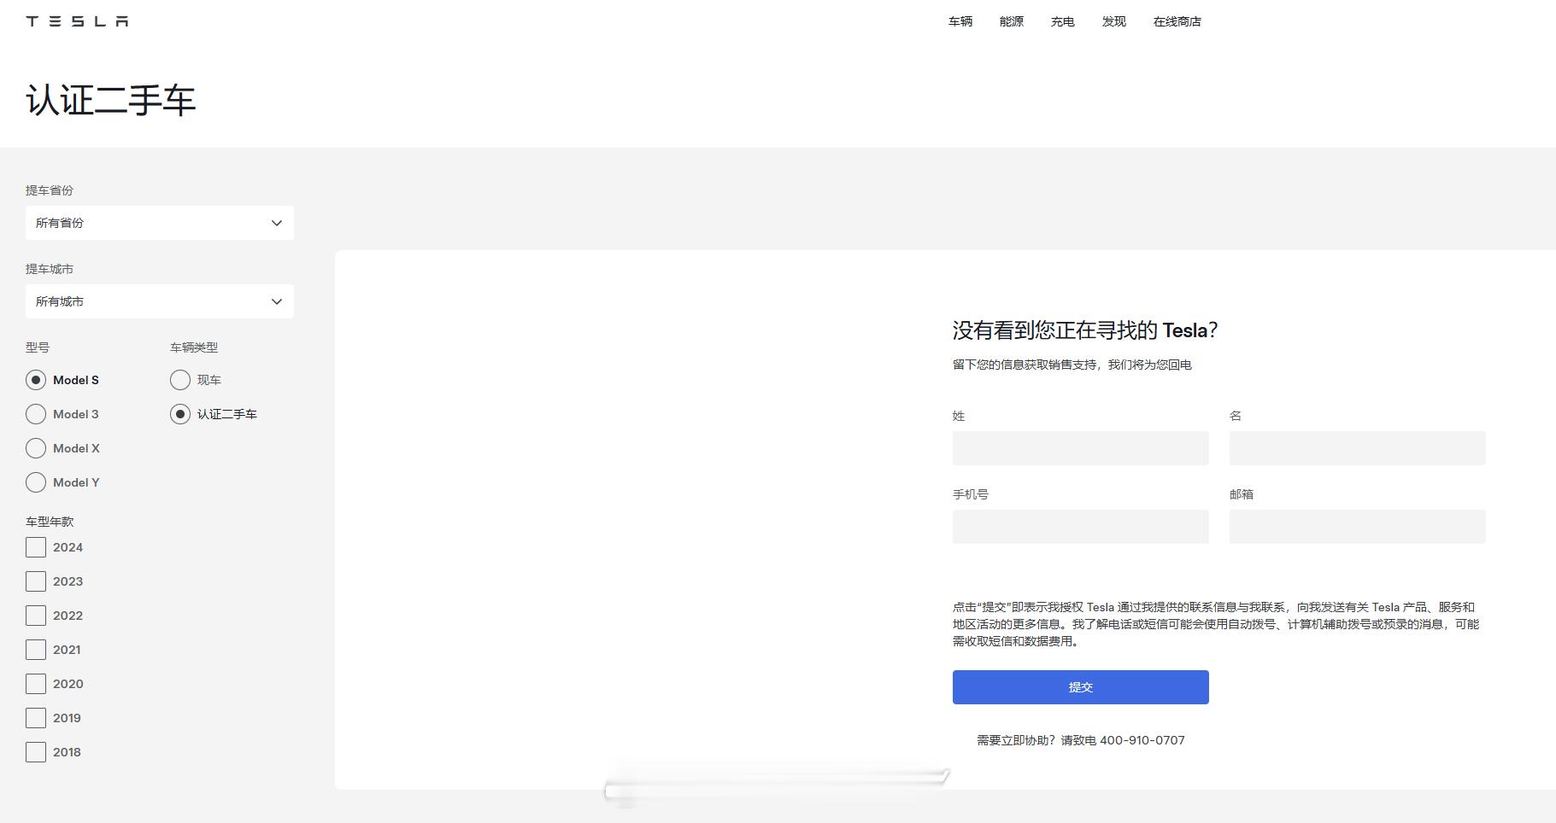The width and height of the screenshot is (1556, 823).
Task: Click the 车型年款 section label
Action: coord(50,522)
